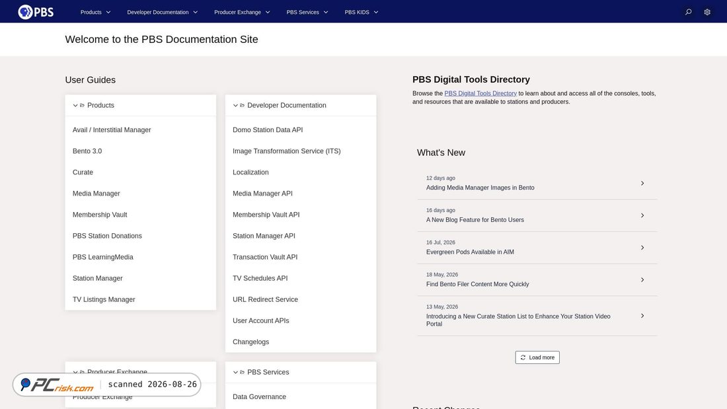Open the Media Manager product guide

pyautogui.click(x=96, y=194)
